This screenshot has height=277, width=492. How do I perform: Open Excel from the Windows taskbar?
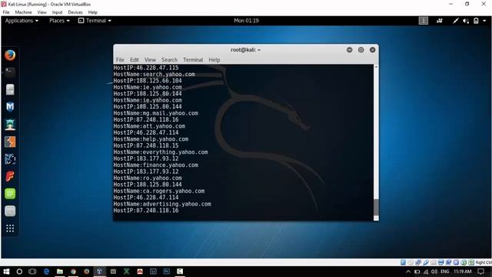(x=126, y=272)
